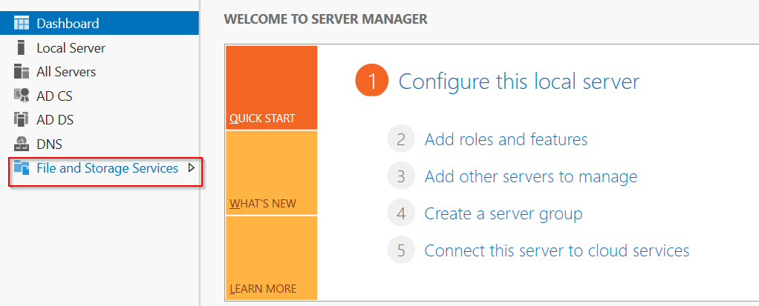The height and width of the screenshot is (306, 759).
Task: Choose Create a server group
Action: pyautogui.click(x=503, y=213)
